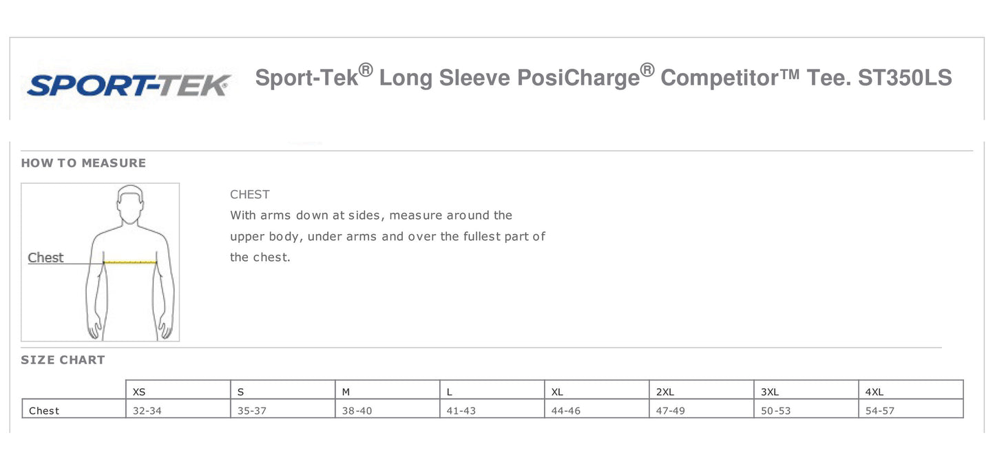This screenshot has height=473, width=995.
Task: Click the yellow chest measuring line
Action: 130,262
